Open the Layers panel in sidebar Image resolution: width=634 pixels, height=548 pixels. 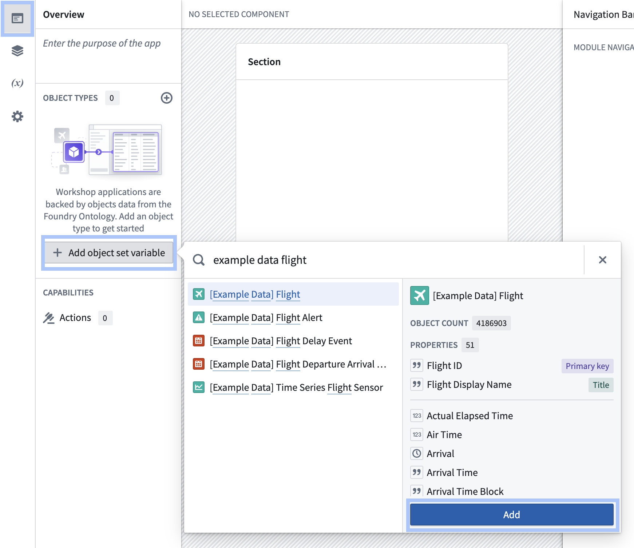[x=17, y=51]
